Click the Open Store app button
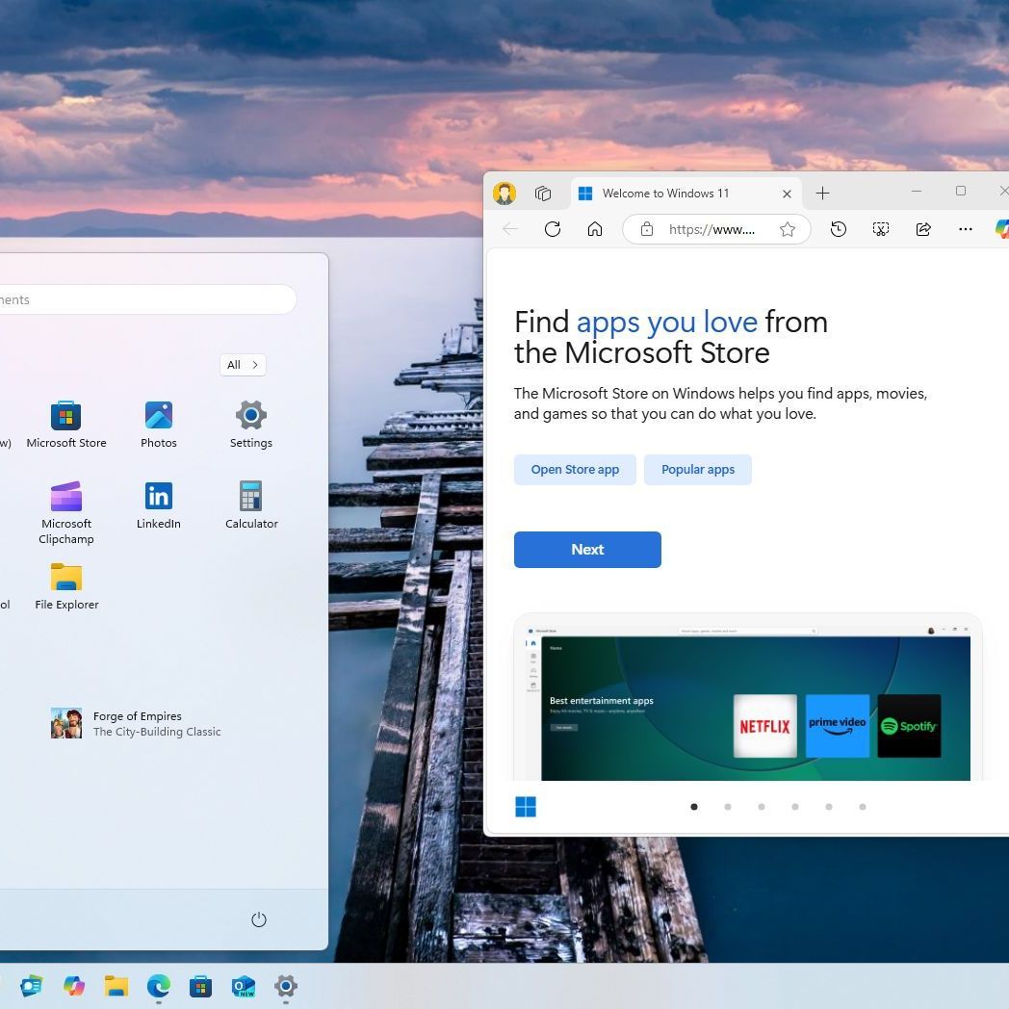Viewport: 1009px width, 1009px height. point(575,470)
